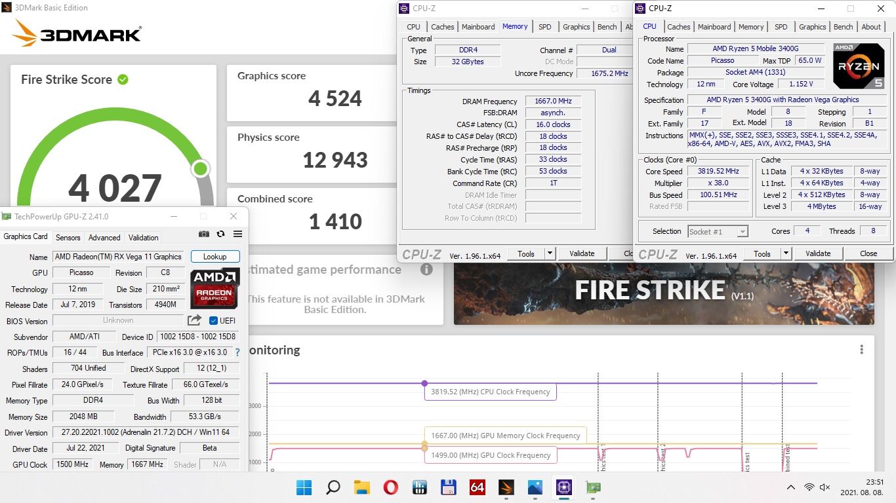This screenshot has width=896, height=503.
Task: Click the Fire Strike banner thumbnail
Action: click(664, 293)
